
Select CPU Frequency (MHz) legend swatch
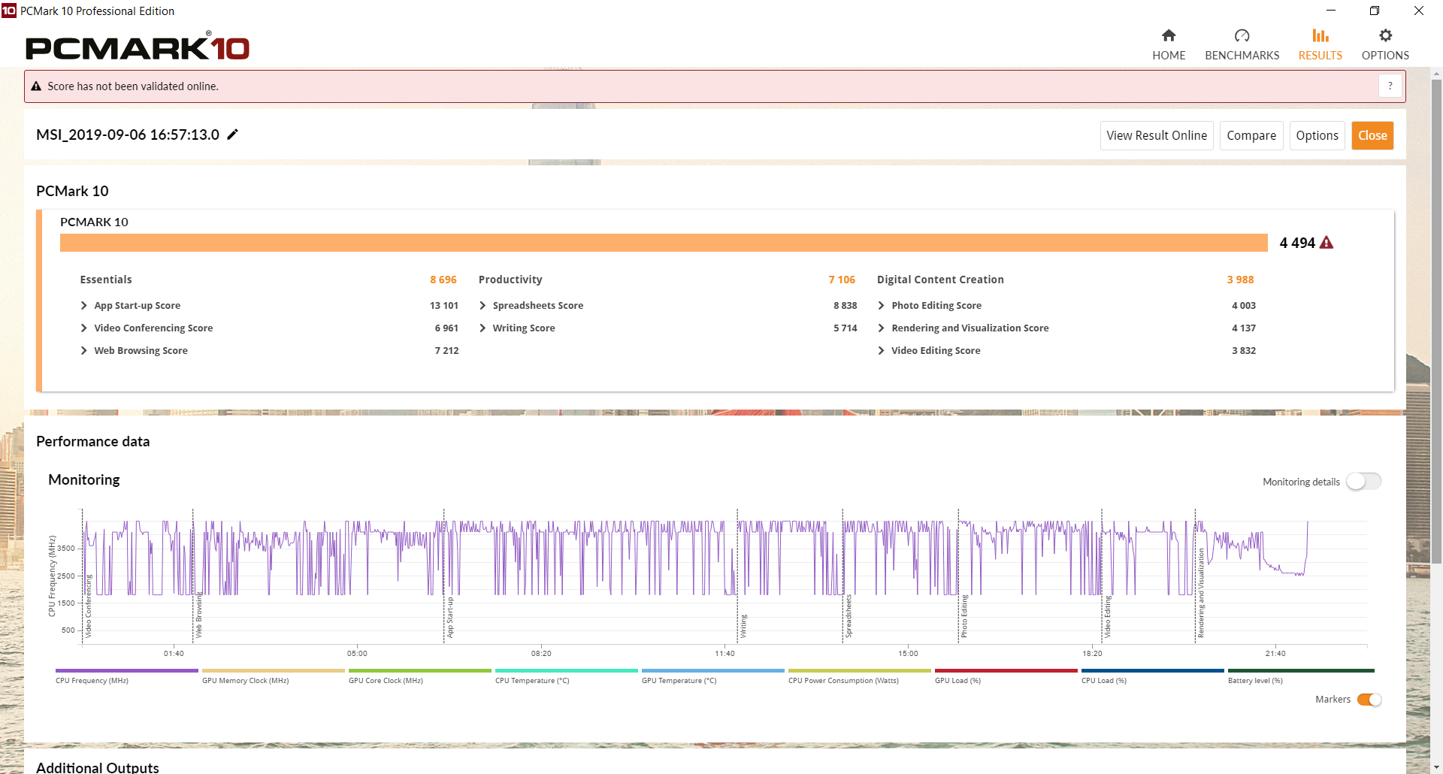click(x=127, y=670)
